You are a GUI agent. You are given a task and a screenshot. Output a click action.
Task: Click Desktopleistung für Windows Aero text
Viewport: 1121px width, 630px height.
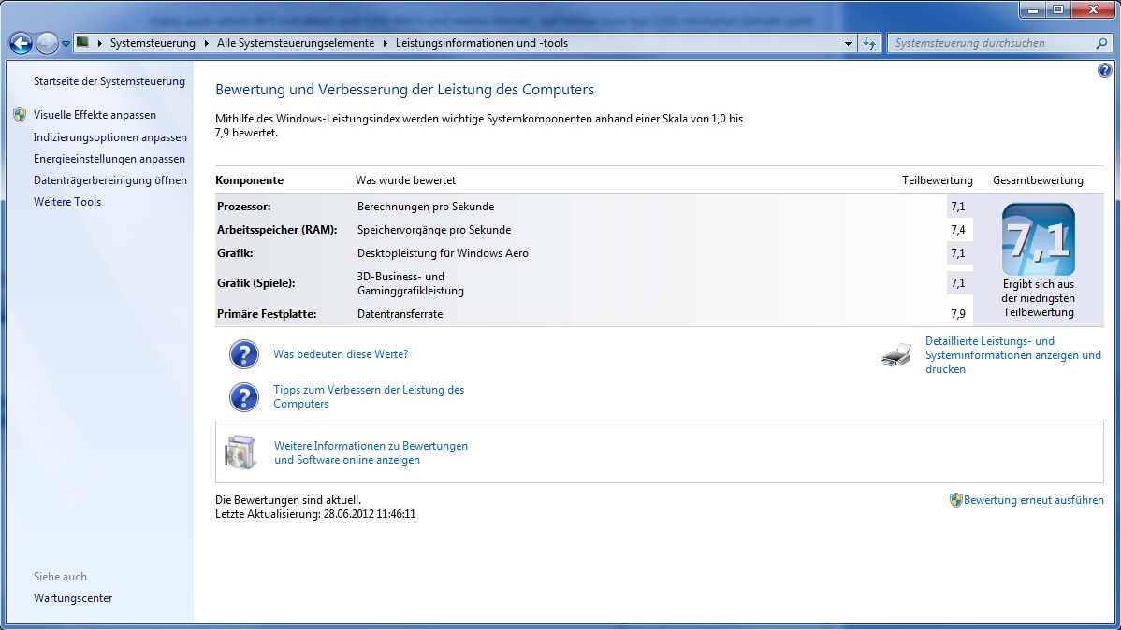(x=443, y=253)
